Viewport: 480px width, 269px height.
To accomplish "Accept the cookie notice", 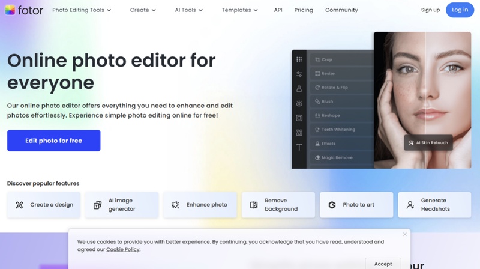I will pyautogui.click(x=383, y=264).
